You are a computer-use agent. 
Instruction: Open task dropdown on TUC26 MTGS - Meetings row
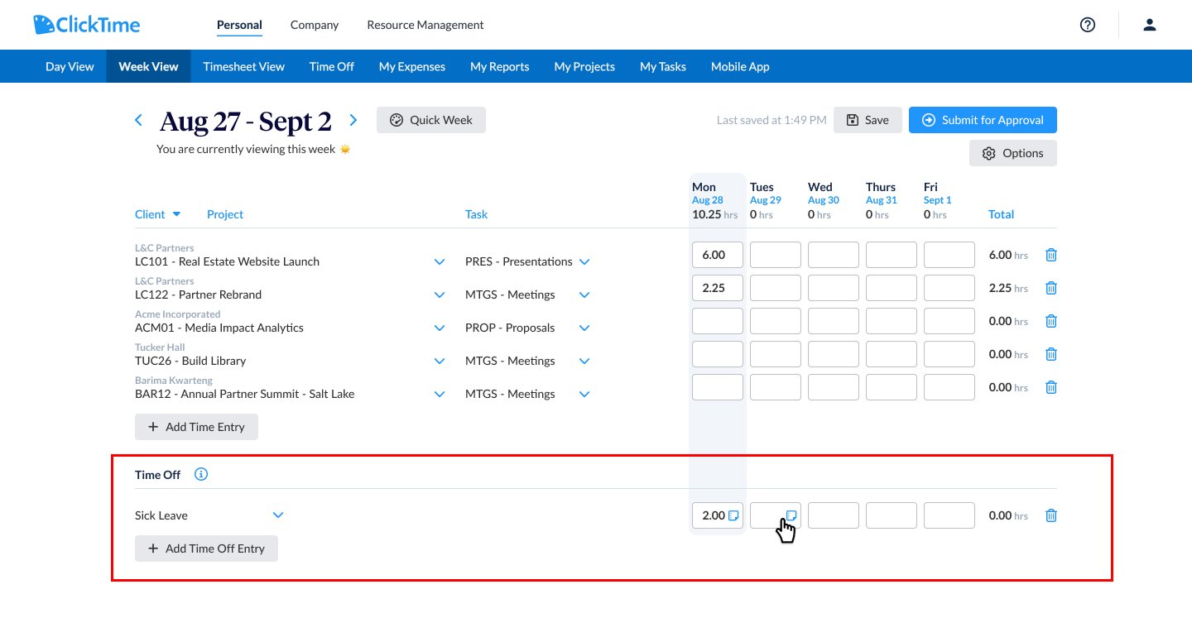(x=584, y=362)
